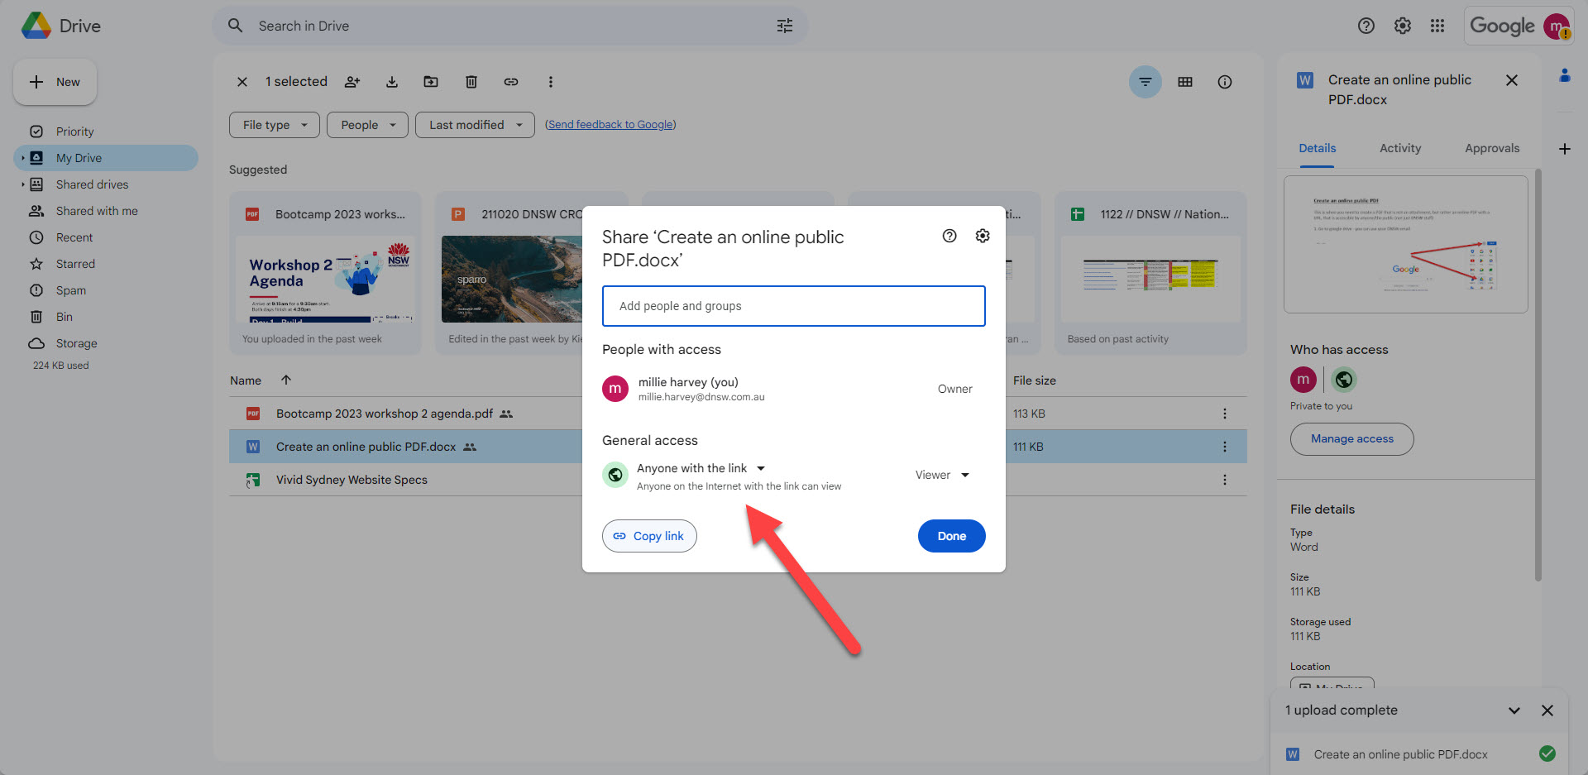Download the selected file
This screenshot has height=775, width=1588.
392,82
